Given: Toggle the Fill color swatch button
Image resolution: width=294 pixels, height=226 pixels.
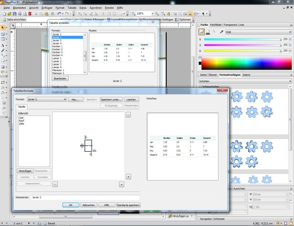Looking at the screenshot, I should tap(201, 32).
